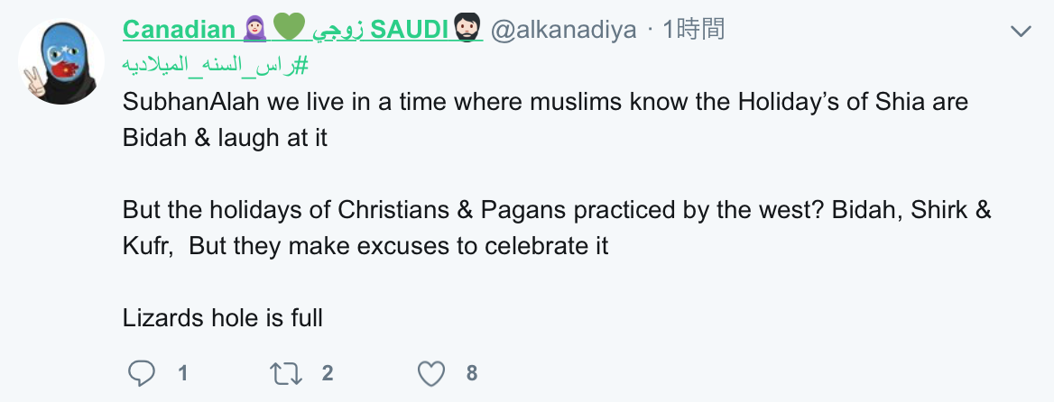Click the Arabic word زوجي in the display name

pos(337,30)
